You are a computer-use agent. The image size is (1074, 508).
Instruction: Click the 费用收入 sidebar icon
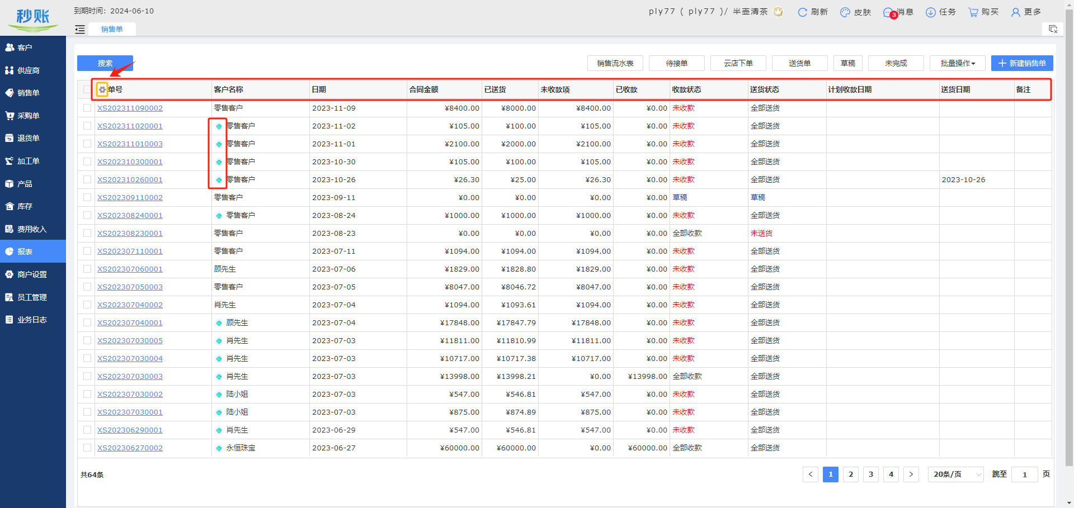[x=10, y=229]
